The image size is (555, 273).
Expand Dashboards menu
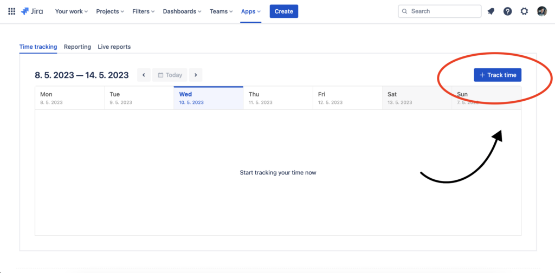click(182, 11)
